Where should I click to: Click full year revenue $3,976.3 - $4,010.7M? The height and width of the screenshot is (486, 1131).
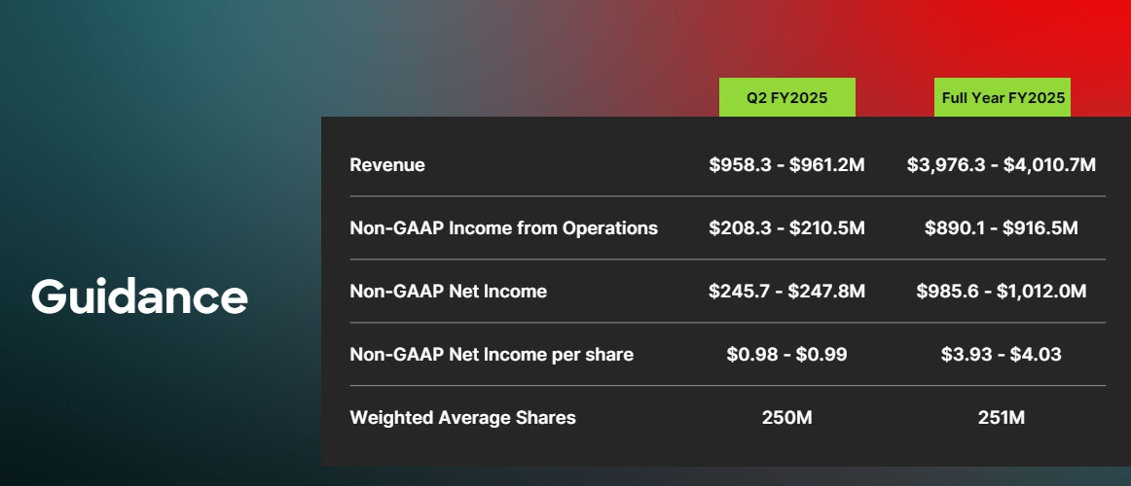1002,165
